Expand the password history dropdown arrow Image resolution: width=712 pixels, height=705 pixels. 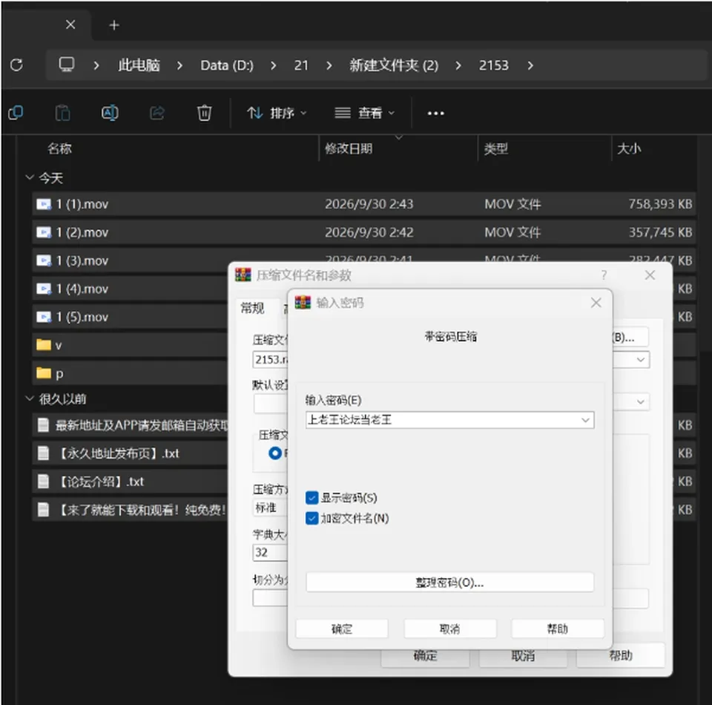pos(585,420)
